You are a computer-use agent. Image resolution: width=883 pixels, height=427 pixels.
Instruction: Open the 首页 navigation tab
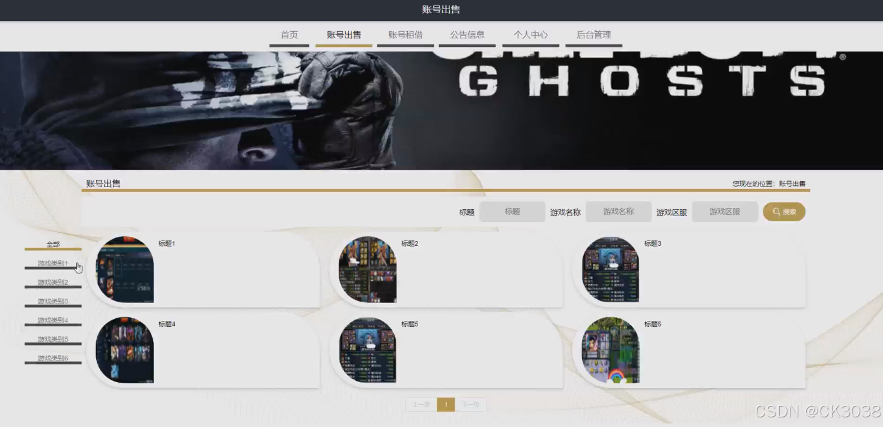click(x=290, y=35)
